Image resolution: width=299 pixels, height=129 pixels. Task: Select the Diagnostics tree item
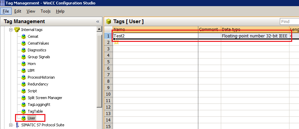click(37, 50)
